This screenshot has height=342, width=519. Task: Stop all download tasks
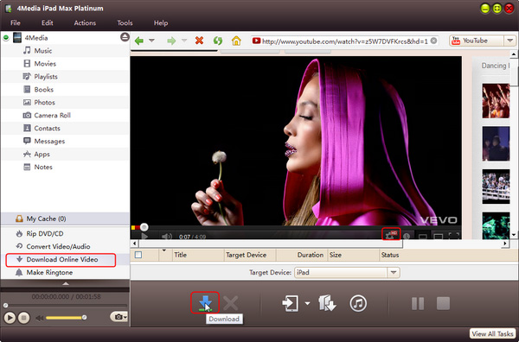pos(443,303)
